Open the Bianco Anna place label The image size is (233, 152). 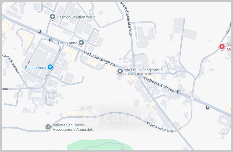tap(36, 68)
